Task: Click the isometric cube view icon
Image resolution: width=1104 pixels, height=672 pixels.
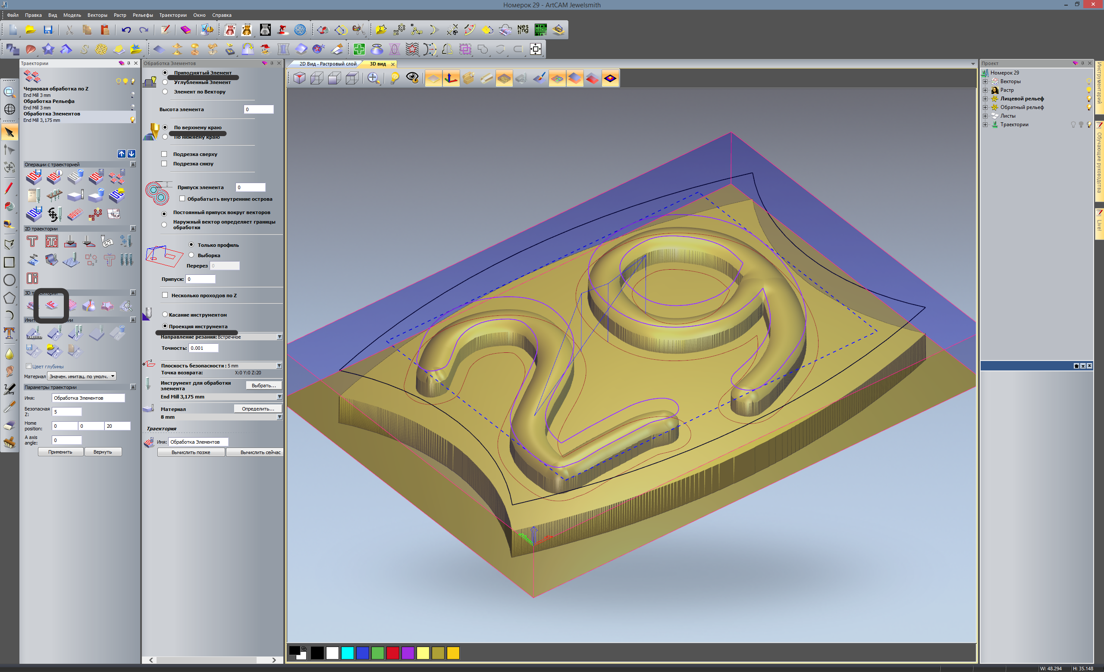Action: (x=299, y=78)
